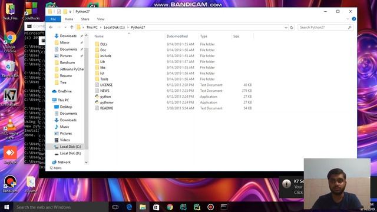Screen dimensions: 377x212
Task: Switch to the Home ribbon tab
Action: [69, 19]
